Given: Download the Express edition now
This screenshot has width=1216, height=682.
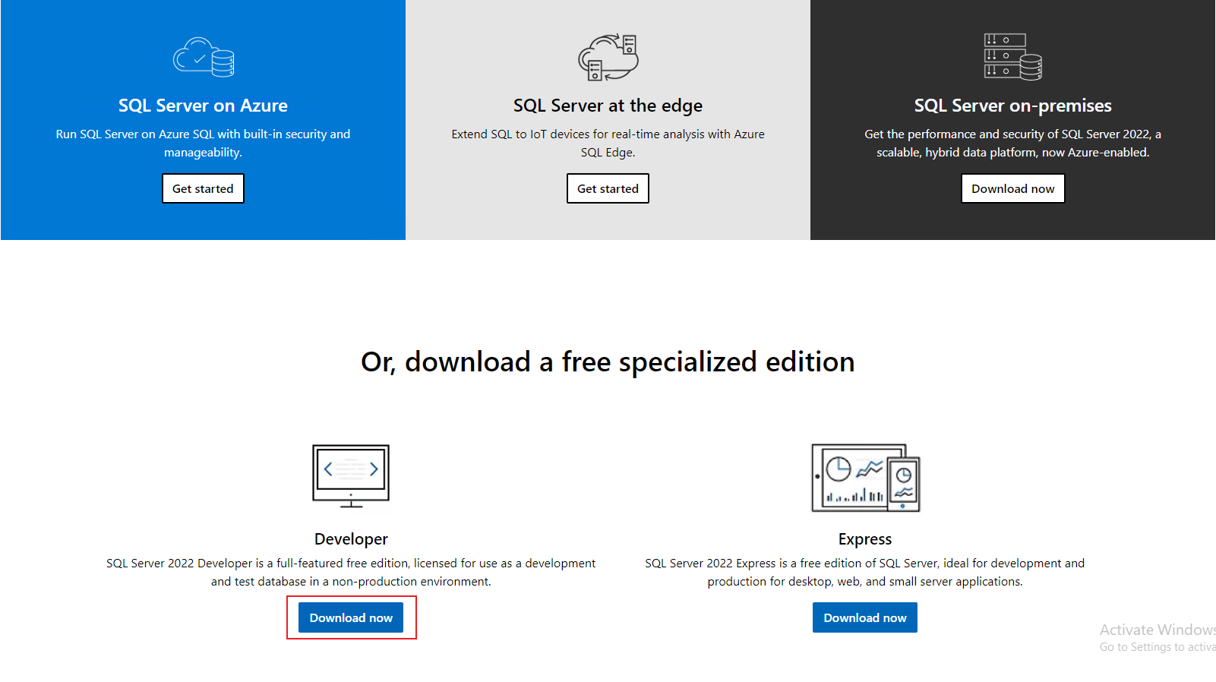Looking at the screenshot, I should pos(865,617).
